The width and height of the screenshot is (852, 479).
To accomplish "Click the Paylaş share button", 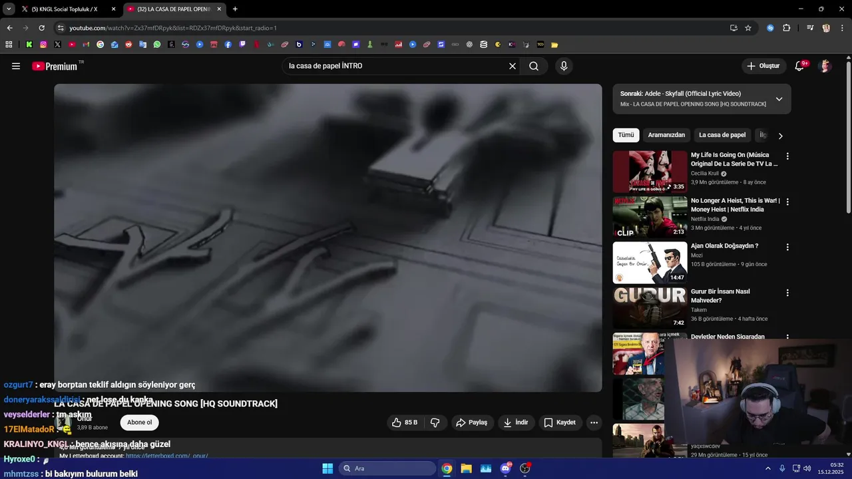I will (471, 422).
